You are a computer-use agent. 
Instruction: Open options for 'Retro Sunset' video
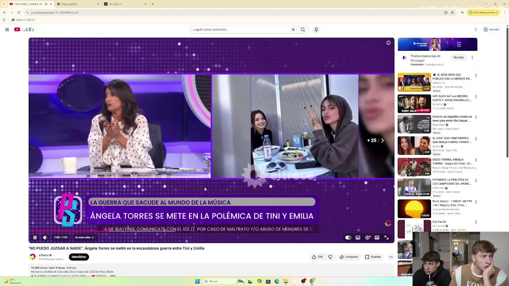pos(476,201)
